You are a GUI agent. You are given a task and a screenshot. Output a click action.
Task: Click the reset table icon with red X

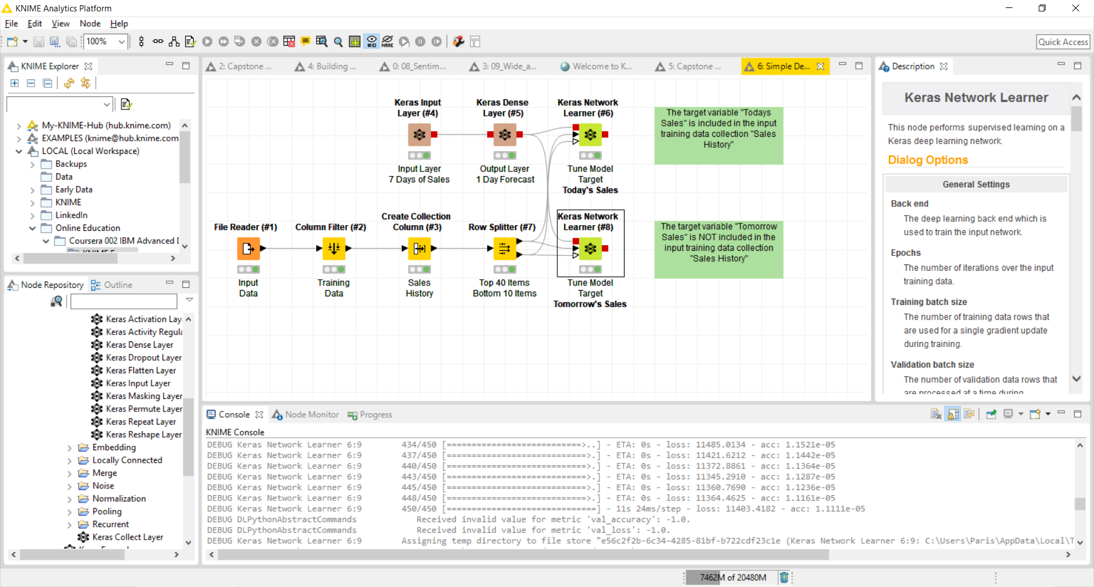(289, 42)
